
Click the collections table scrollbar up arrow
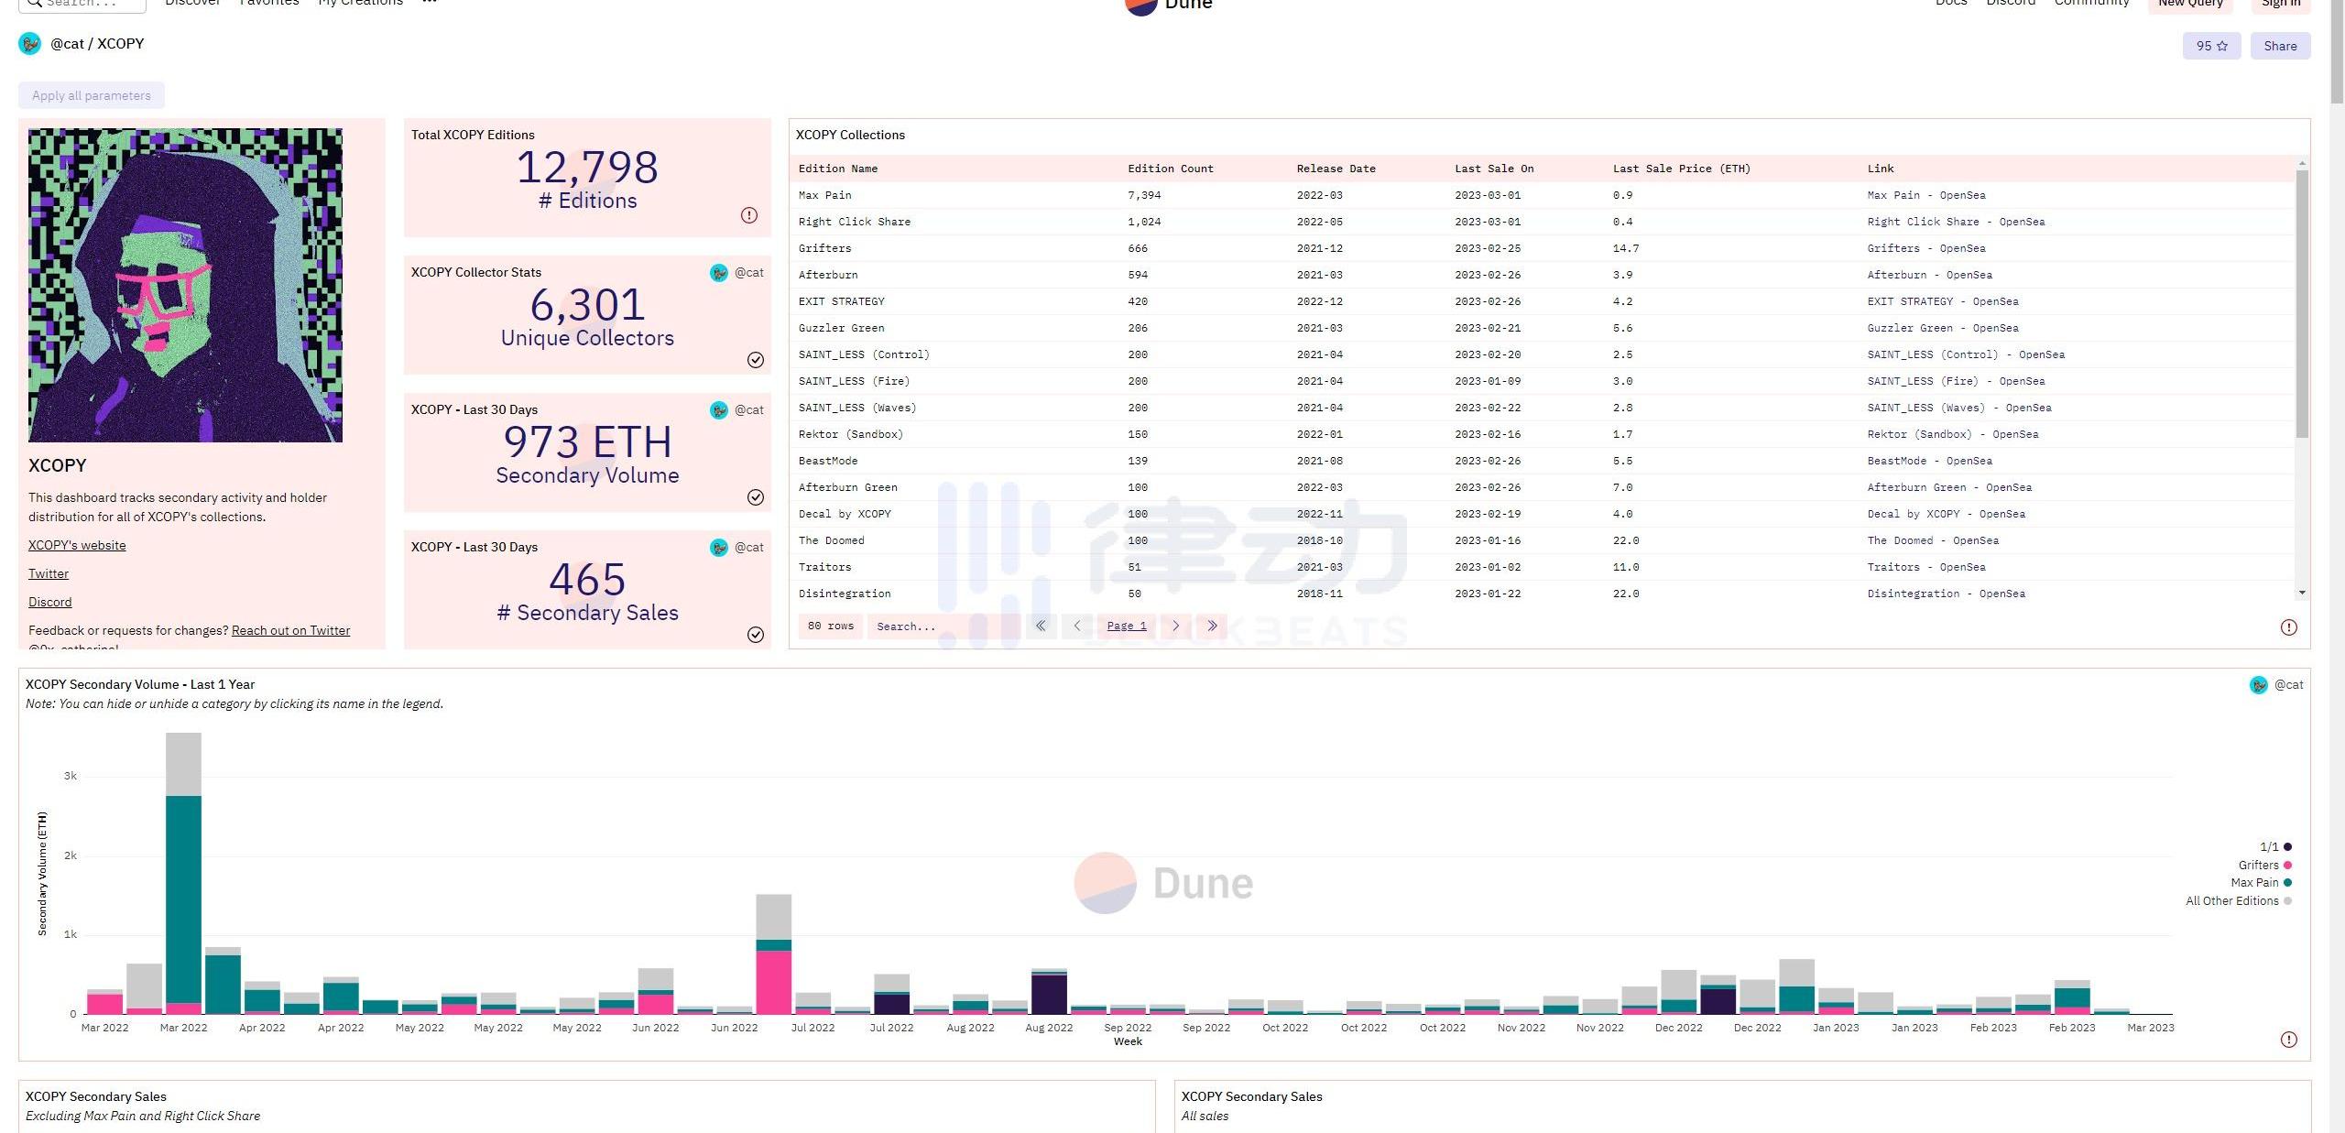tap(2302, 163)
